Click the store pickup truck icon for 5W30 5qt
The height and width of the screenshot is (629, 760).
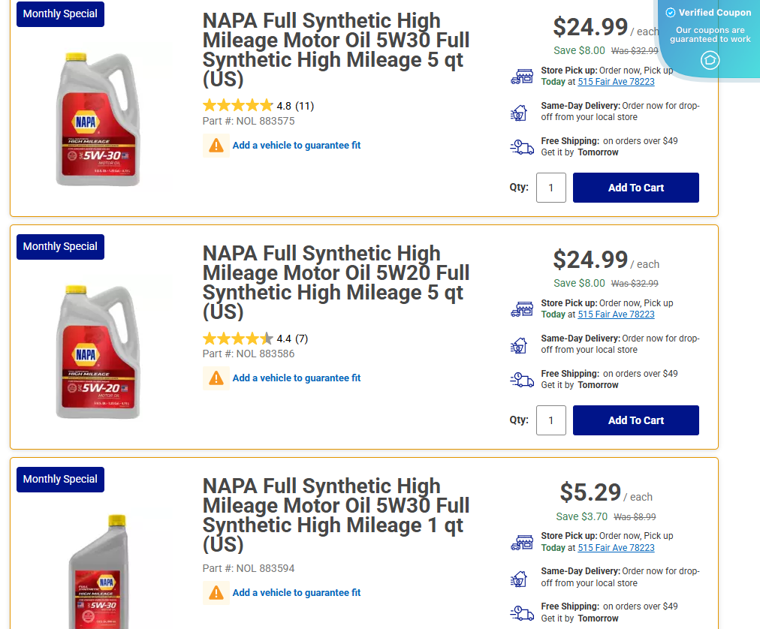tap(522, 75)
